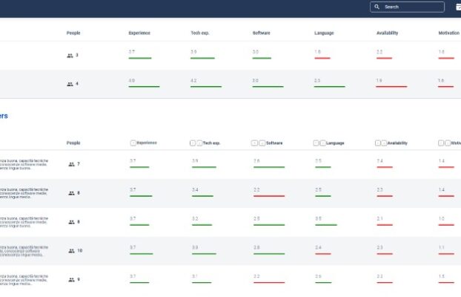Viewport: 461px width, 297px height.
Task: Open the icon right of the search box
Action: tap(458, 7)
